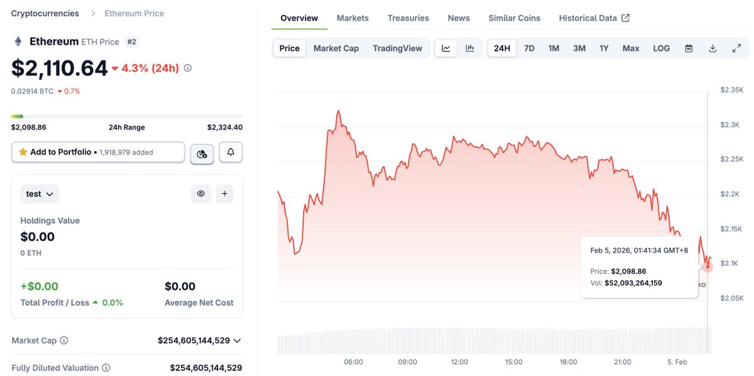The width and height of the screenshot is (754, 376).
Task: Switch to line chart view icon
Action: [x=446, y=48]
